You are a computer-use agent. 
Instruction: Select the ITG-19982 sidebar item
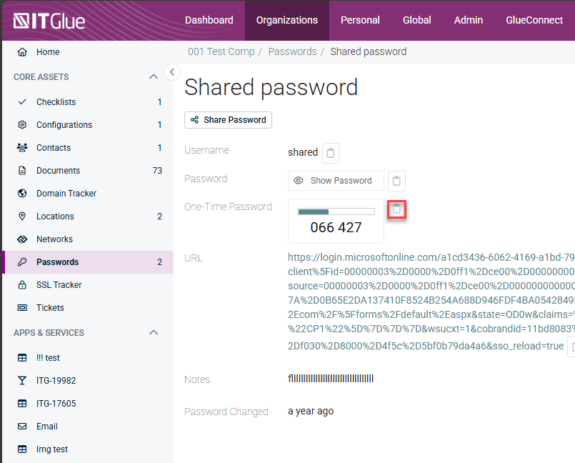click(x=56, y=381)
